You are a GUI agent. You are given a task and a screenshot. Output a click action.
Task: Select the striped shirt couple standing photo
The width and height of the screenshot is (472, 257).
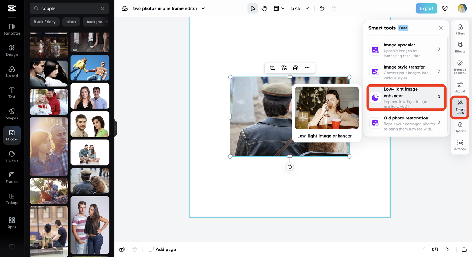tap(90, 225)
